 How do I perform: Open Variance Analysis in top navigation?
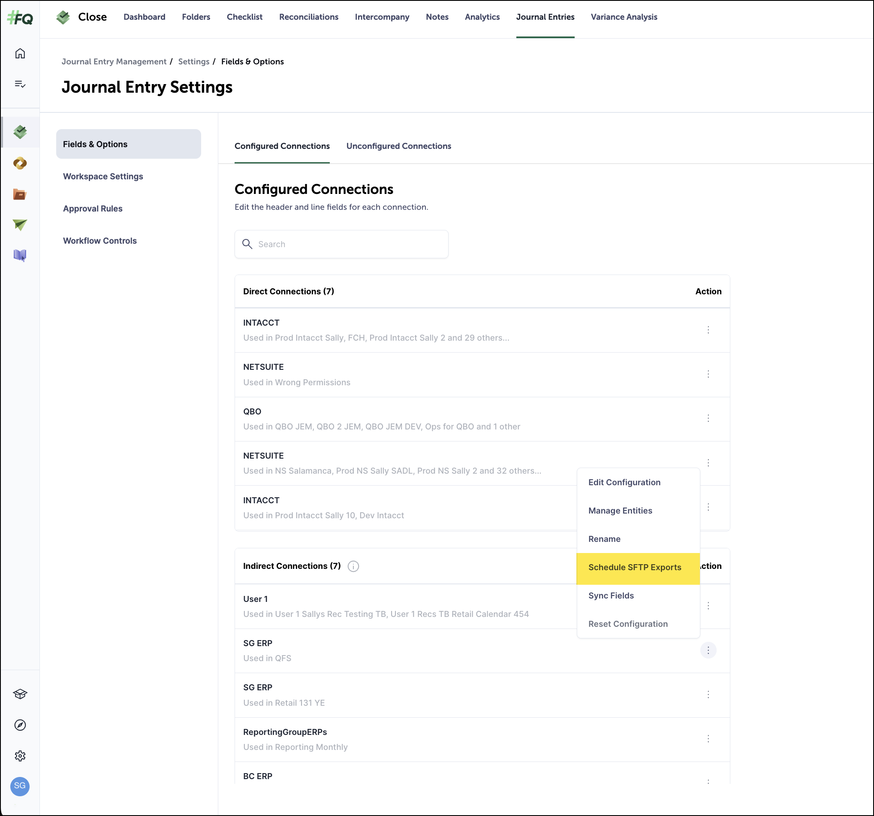pyautogui.click(x=624, y=17)
